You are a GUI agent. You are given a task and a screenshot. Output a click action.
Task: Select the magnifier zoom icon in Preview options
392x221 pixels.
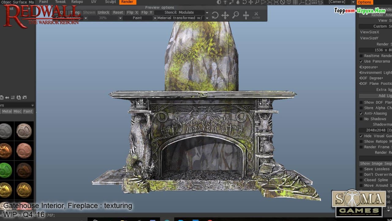click(236, 15)
